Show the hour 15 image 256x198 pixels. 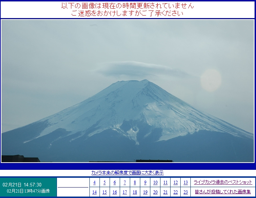[105, 192]
